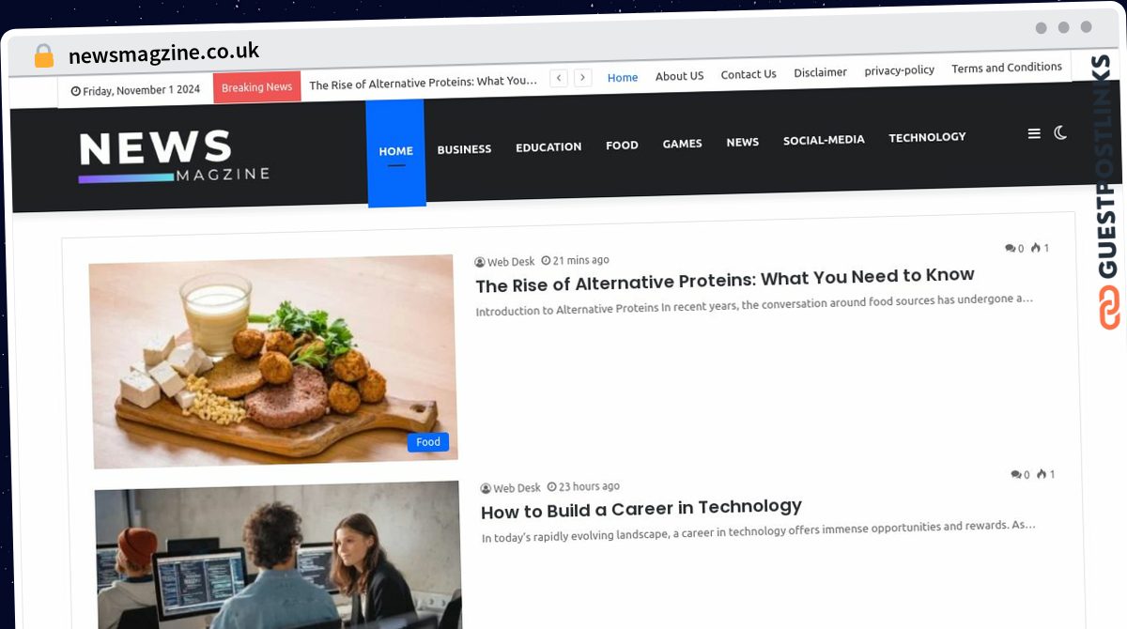Image resolution: width=1127 pixels, height=629 pixels.
Task: Open the Terms and Conditions link
Action: coord(1007,68)
